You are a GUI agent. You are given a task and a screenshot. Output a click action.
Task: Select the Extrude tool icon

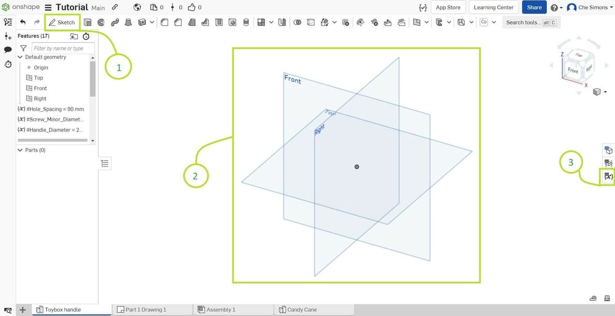pos(88,23)
